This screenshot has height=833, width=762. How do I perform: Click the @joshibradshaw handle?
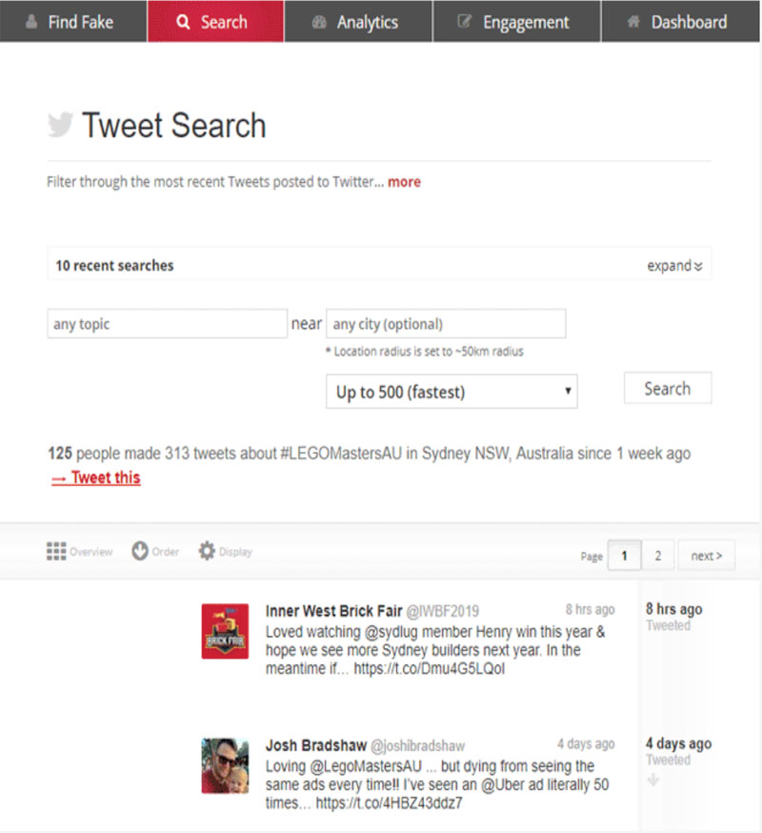pyautogui.click(x=417, y=746)
